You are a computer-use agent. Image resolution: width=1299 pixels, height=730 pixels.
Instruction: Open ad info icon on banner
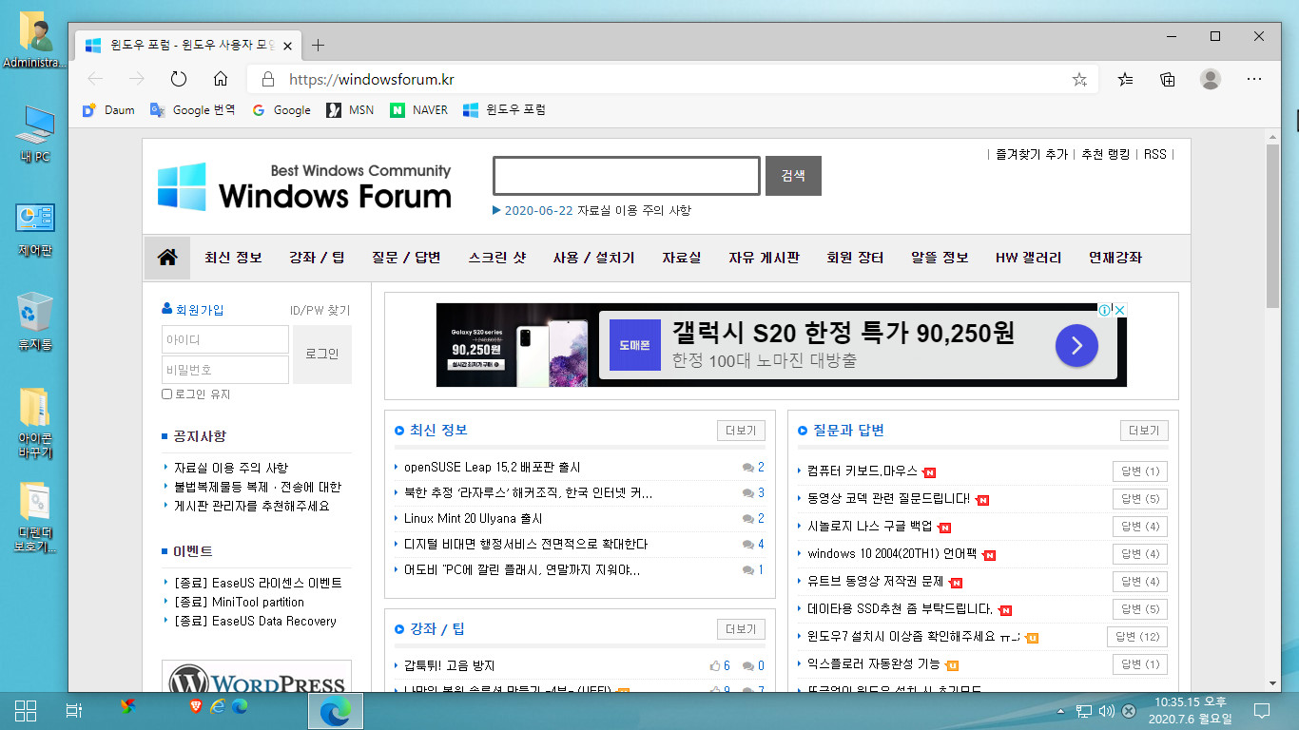tap(1105, 310)
